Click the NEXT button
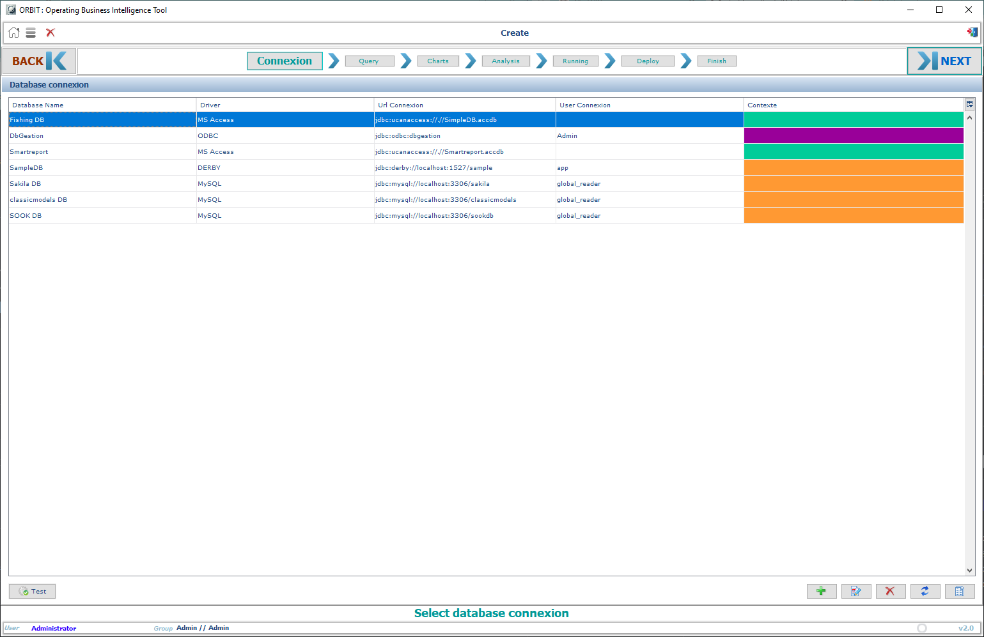984x637 pixels. 944,61
